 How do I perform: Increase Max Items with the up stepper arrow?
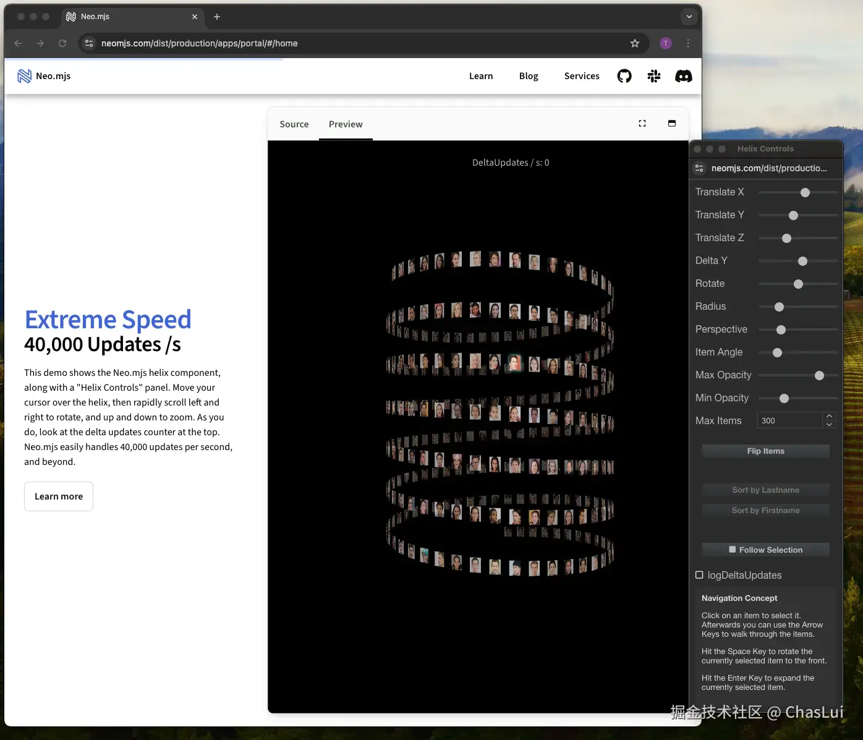(x=830, y=416)
